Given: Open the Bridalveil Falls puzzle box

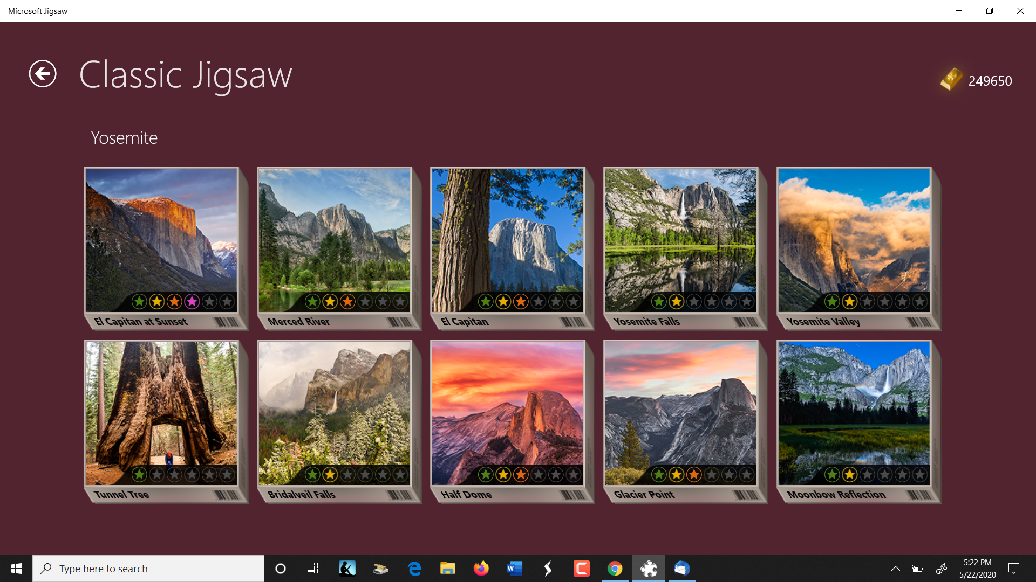Looking at the screenshot, I should 334,410.
